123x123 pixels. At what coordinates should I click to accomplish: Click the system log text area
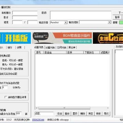(119, 83)
